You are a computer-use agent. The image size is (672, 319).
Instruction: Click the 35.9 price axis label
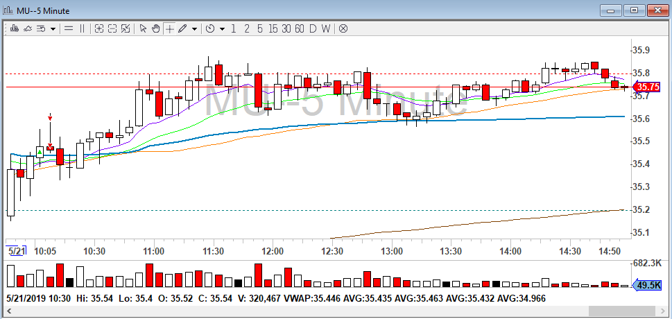click(640, 50)
